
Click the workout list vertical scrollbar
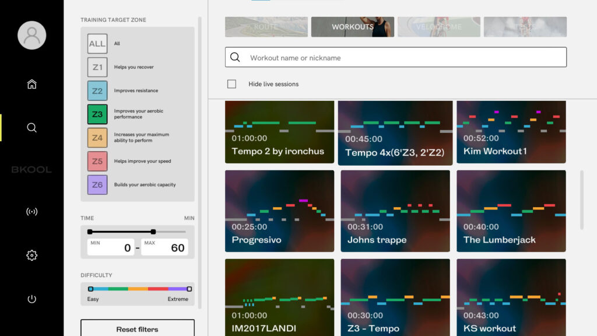pyautogui.click(x=582, y=200)
